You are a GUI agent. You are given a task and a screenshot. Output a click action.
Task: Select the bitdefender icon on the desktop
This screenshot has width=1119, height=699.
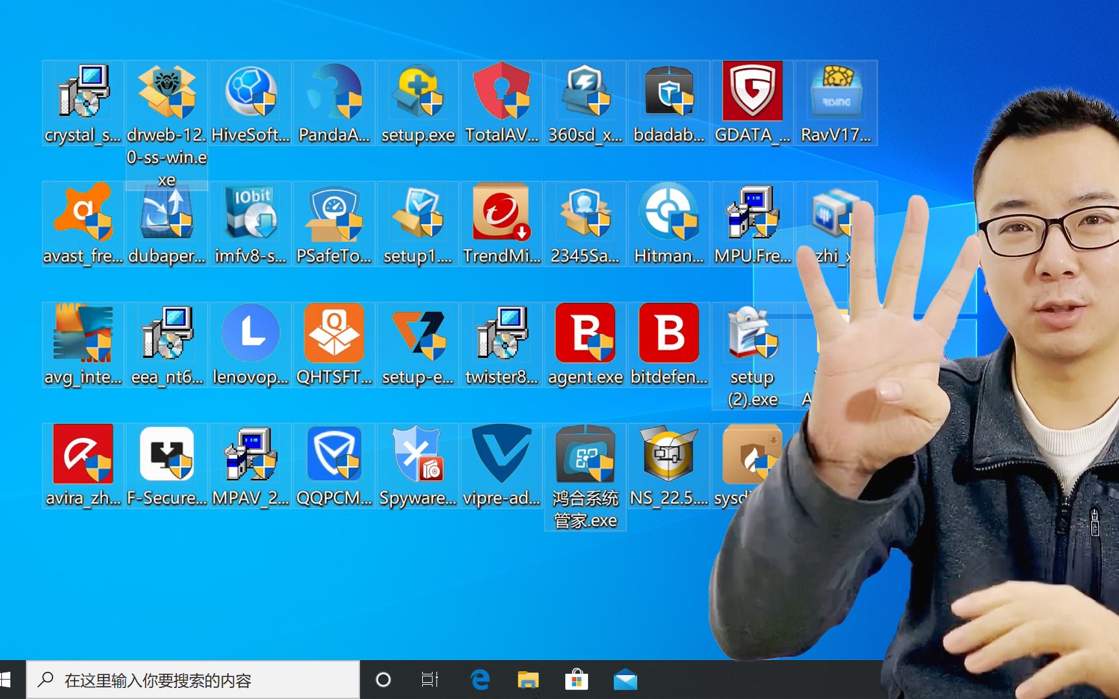pyautogui.click(x=668, y=333)
